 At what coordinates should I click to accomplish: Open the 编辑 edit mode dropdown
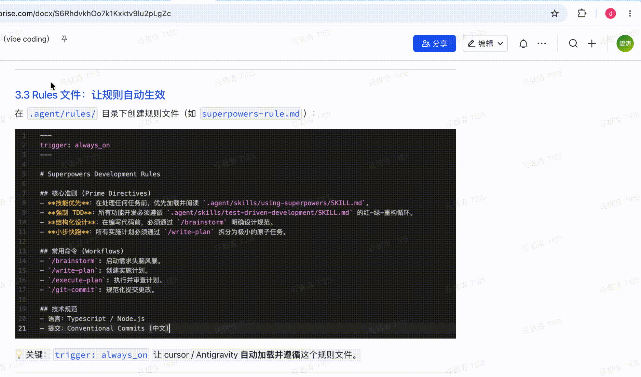(485, 44)
